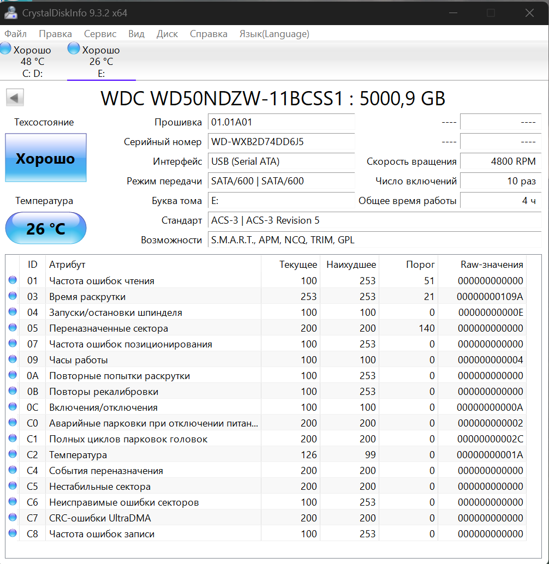Click the 26 °C temperature button

click(x=46, y=228)
